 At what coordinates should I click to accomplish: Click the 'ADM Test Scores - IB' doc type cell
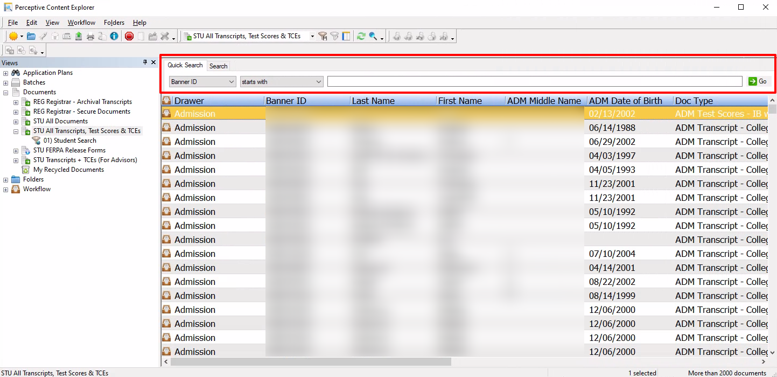coord(722,114)
